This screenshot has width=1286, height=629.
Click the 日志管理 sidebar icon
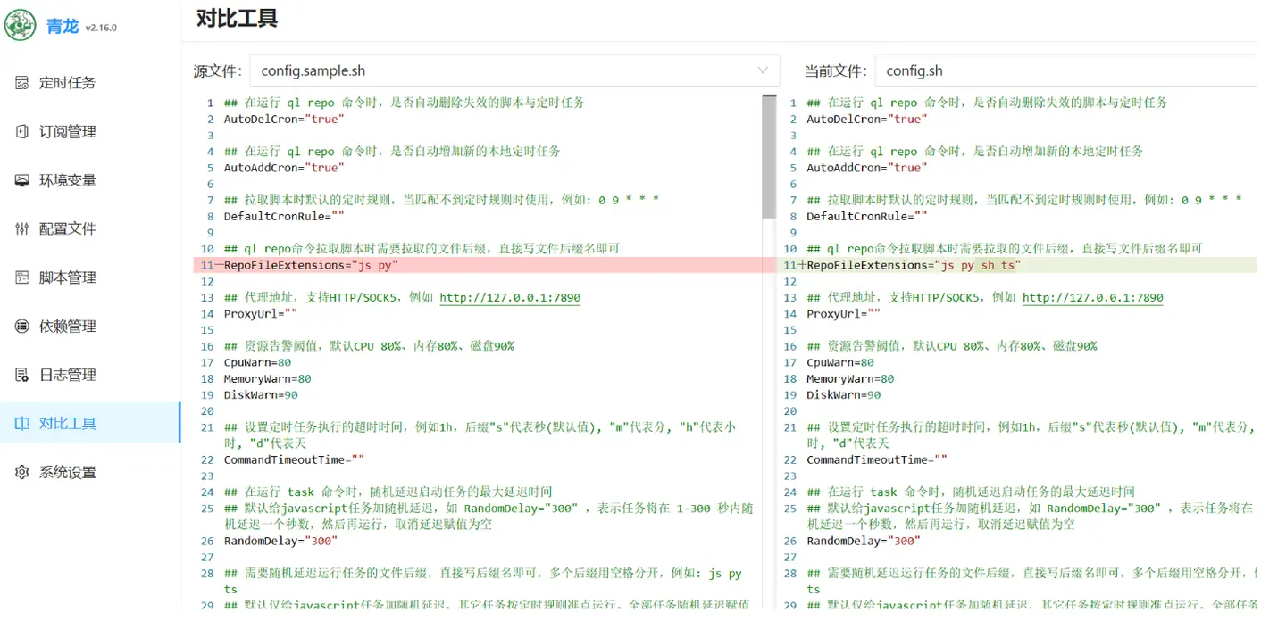22,375
